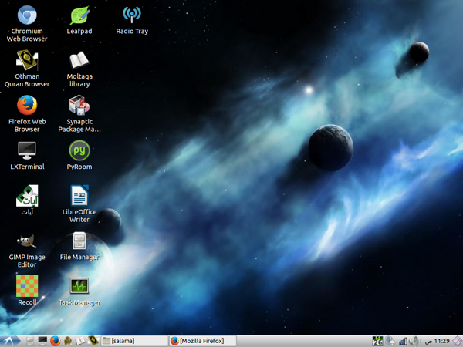This screenshot has height=347, width=463.
Task: Open the Lubuntu start menu button
Action: 10,341
